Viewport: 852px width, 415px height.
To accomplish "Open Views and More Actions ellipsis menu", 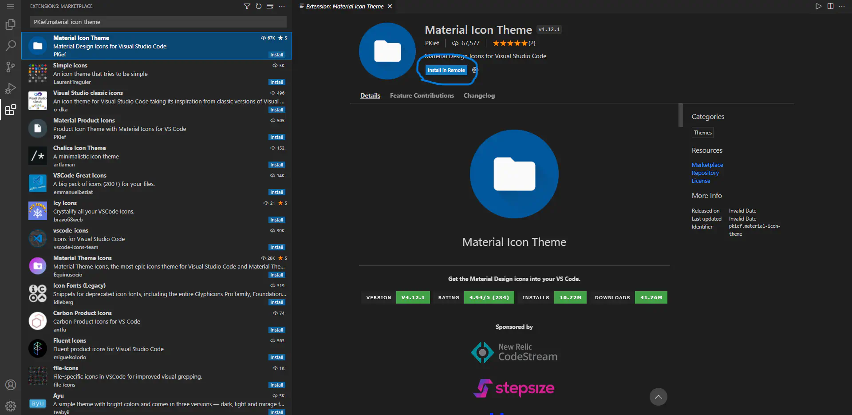I will 282,6.
